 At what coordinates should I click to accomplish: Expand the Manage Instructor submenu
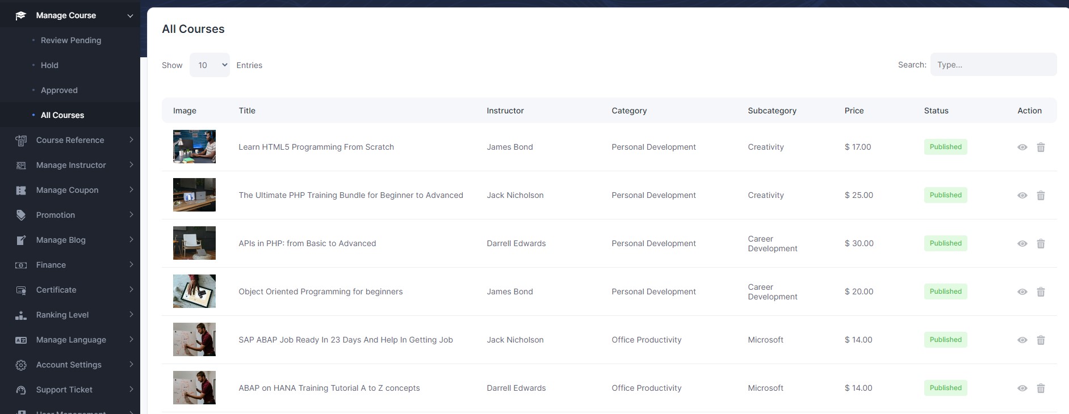pos(131,165)
